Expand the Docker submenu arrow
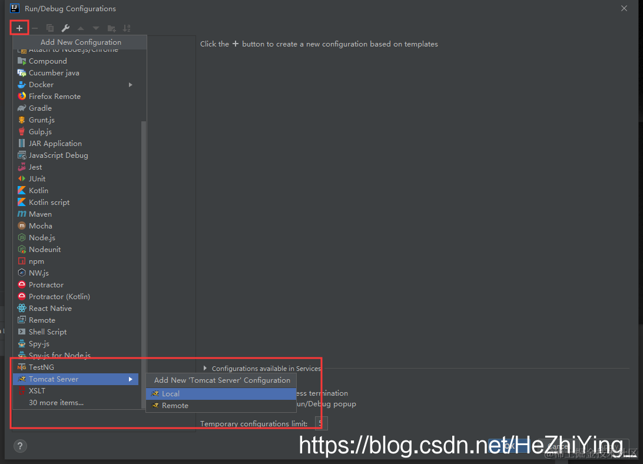The image size is (643, 464). click(130, 85)
